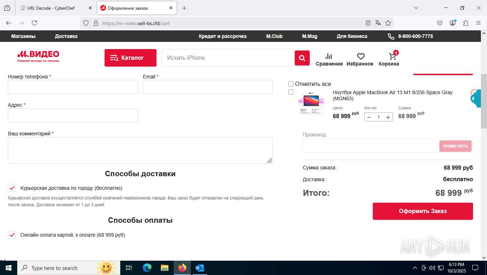Open the M.Club menu item
487x275 pixels.
[x=274, y=36]
